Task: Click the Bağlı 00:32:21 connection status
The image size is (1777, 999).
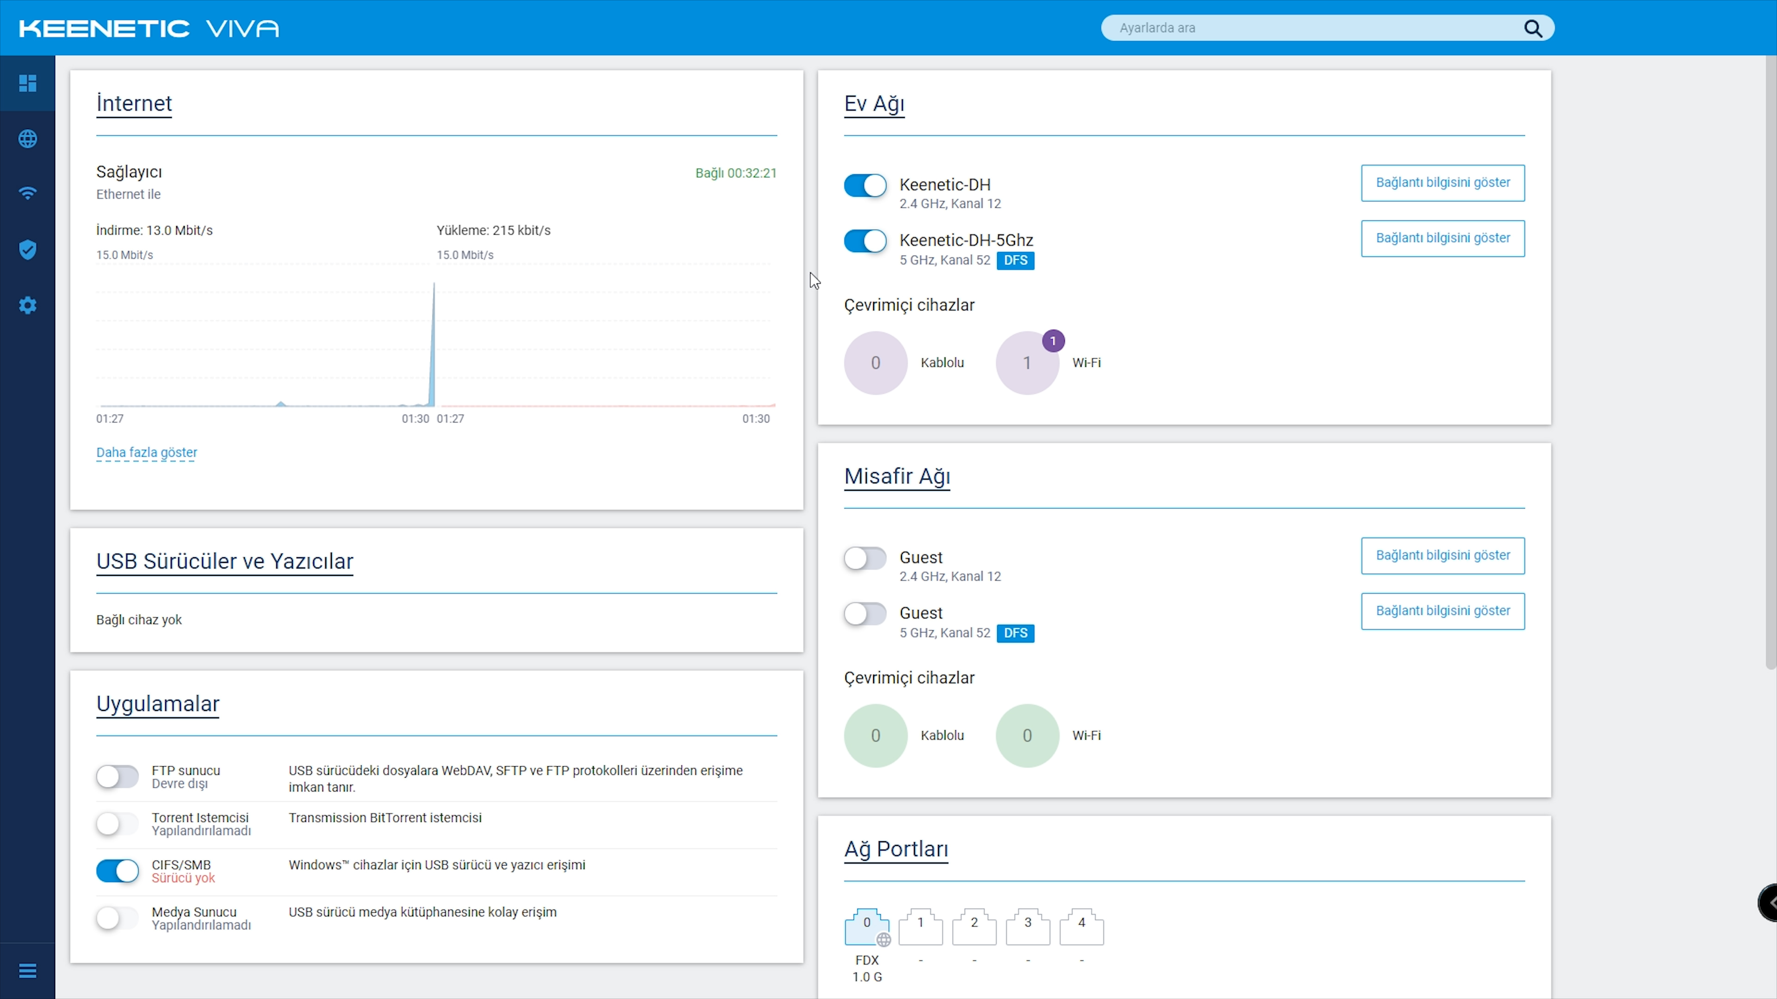Action: (735, 173)
